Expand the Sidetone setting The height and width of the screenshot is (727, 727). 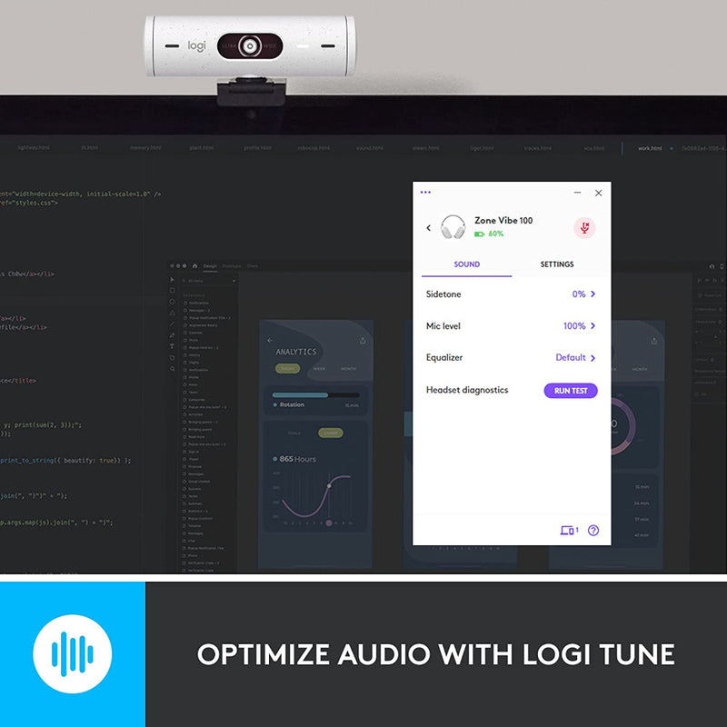coord(593,294)
